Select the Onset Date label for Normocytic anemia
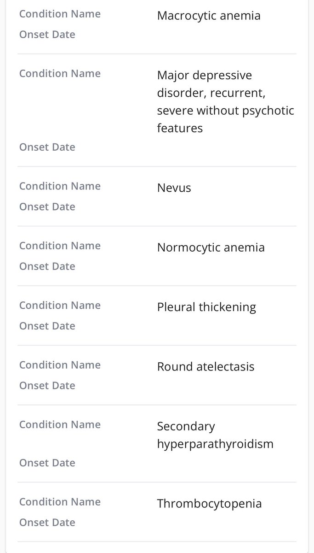The image size is (314, 553). tap(47, 266)
